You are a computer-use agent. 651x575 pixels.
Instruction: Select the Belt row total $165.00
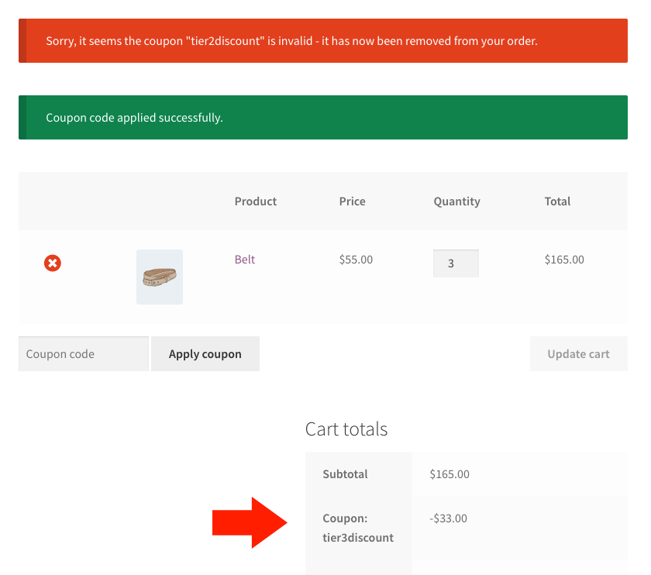click(564, 260)
